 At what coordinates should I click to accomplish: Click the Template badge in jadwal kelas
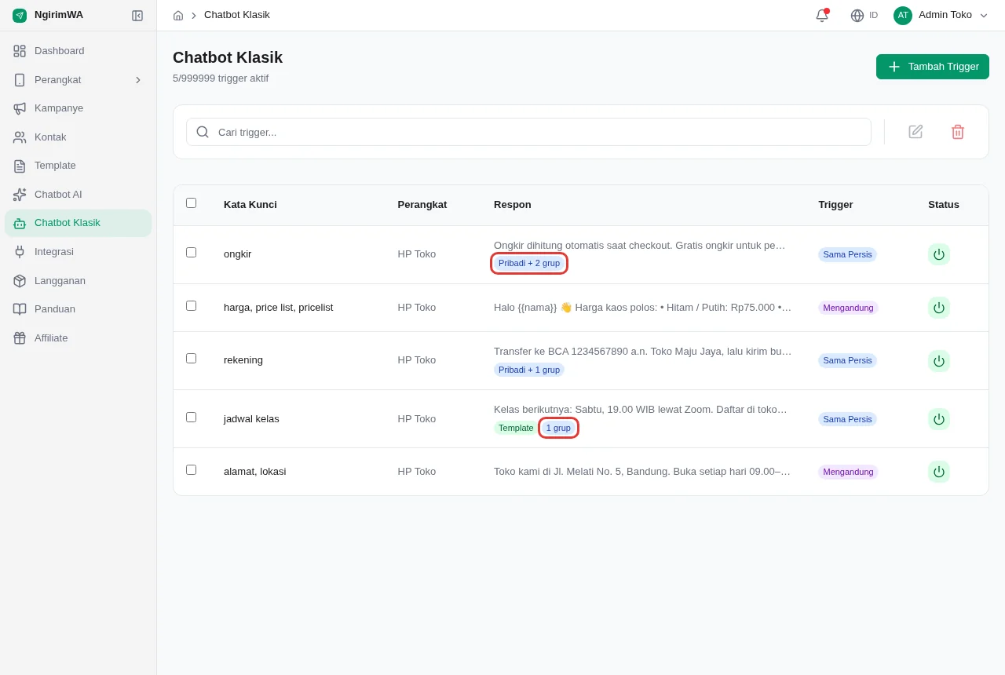[x=516, y=428]
